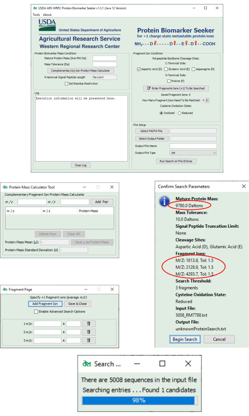Click Select Output Folder button
Screen dimensions: 249x416
coord(151,139)
